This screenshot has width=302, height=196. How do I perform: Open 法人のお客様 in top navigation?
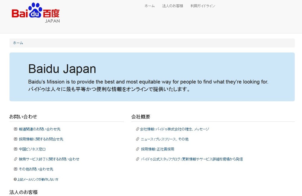172,6
